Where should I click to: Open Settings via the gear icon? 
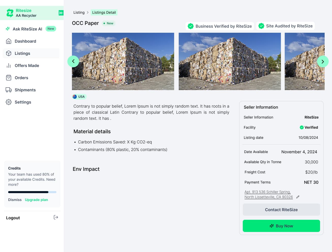(x=8, y=102)
